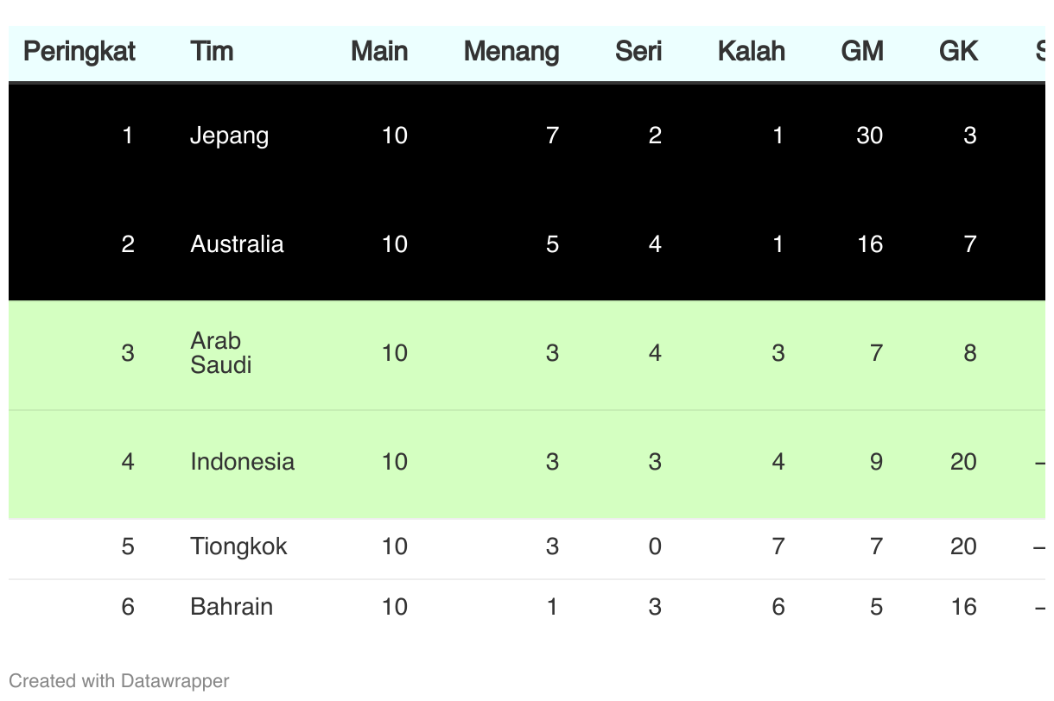Select the Bahrain team cell
The height and width of the screenshot is (701, 1054).
pyautogui.click(x=232, y=607)
